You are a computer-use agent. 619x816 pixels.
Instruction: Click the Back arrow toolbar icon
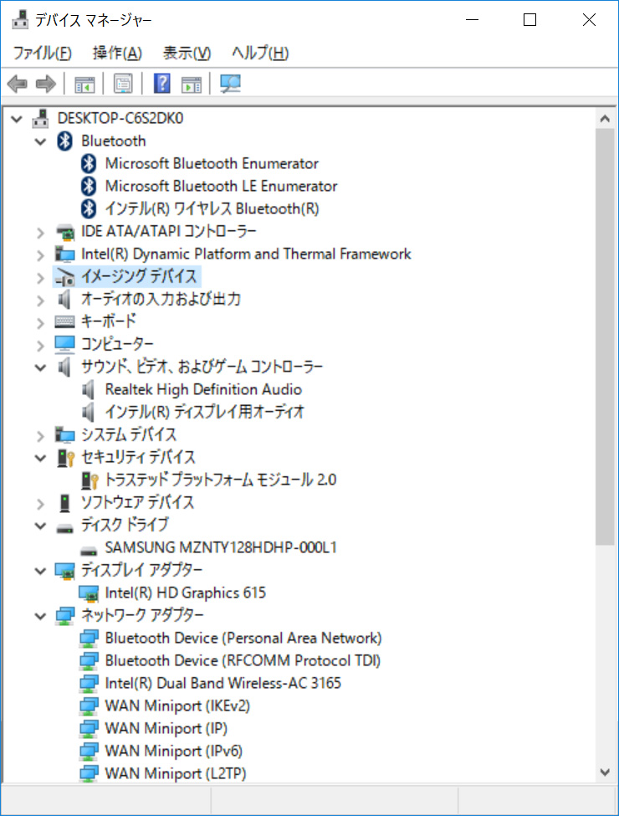(18, 84)
